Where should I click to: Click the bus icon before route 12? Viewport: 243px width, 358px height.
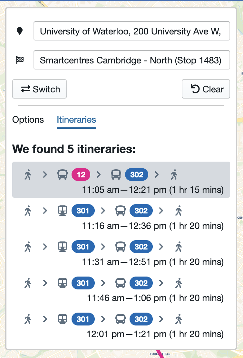click(x=62, y=175)
